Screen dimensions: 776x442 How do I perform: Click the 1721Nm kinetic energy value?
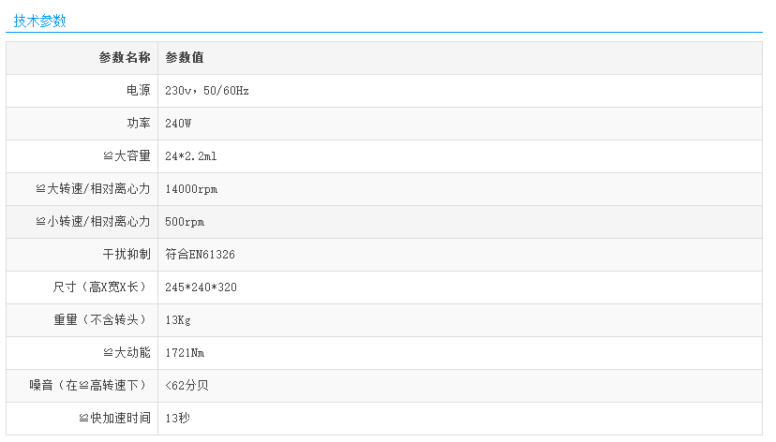pos(185,353)
